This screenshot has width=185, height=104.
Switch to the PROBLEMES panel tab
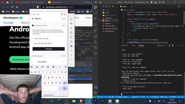pyautogui.click(x=125, y=46)
